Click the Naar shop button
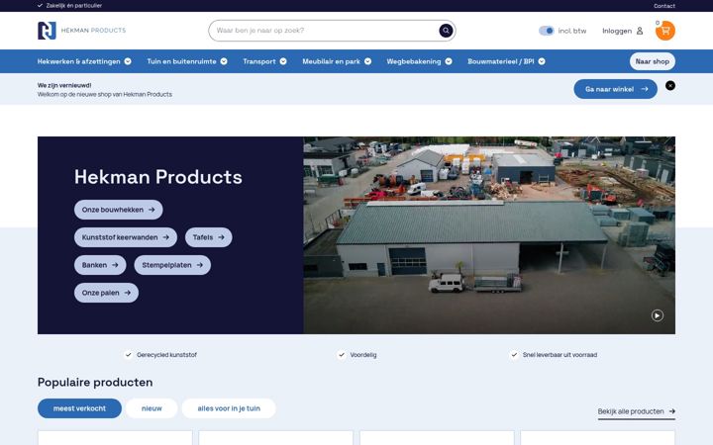Image resolution: width=713 pixels, height=445 pixels. pos(652,61)
